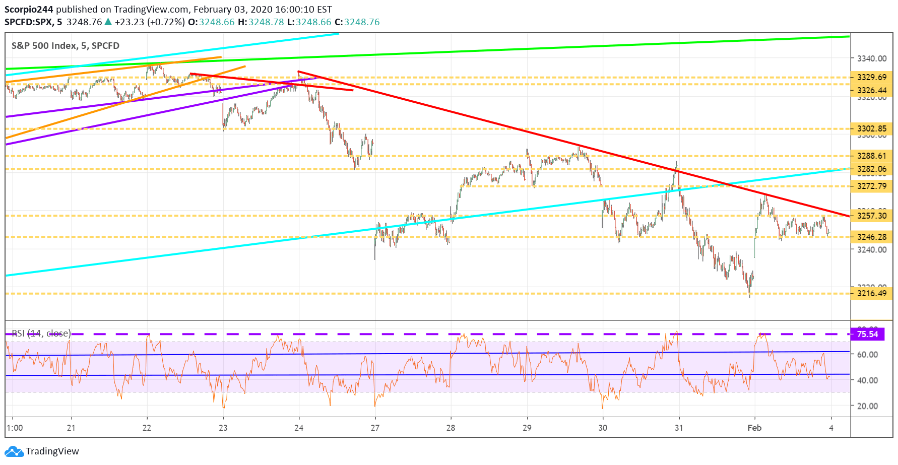Click the 3340.00 axis value

coord(872,58)
